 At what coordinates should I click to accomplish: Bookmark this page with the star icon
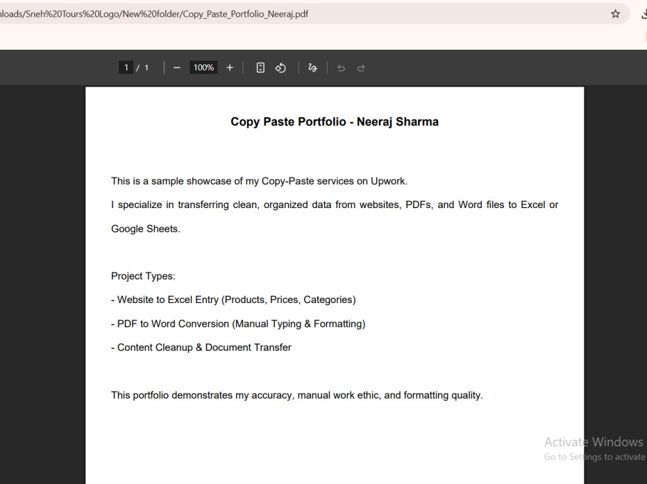tap(615, 14)
